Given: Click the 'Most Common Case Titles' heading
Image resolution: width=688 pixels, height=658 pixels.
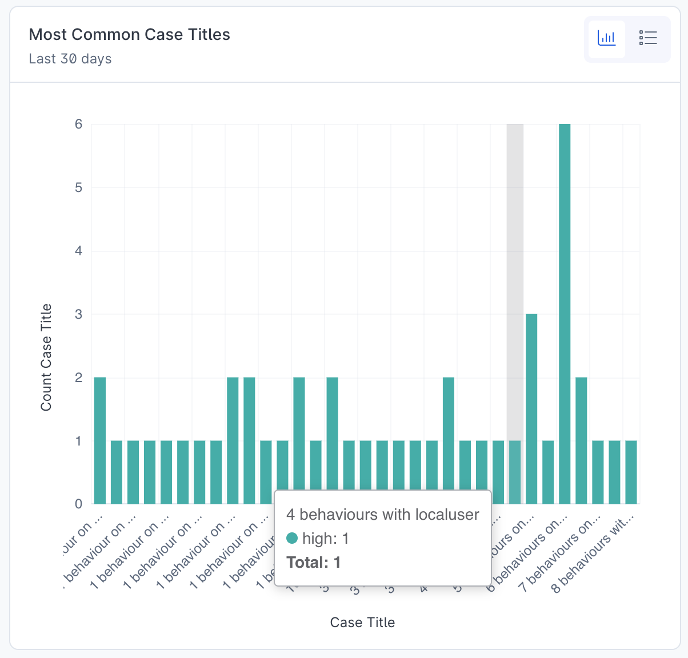Looking at the screenshot, I should 130,35.
